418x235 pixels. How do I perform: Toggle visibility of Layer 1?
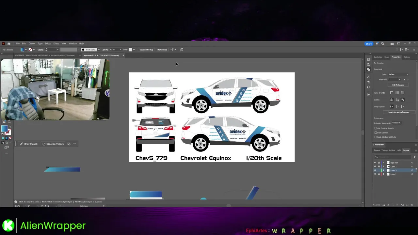pyautogui.click(x=375, y=166)
